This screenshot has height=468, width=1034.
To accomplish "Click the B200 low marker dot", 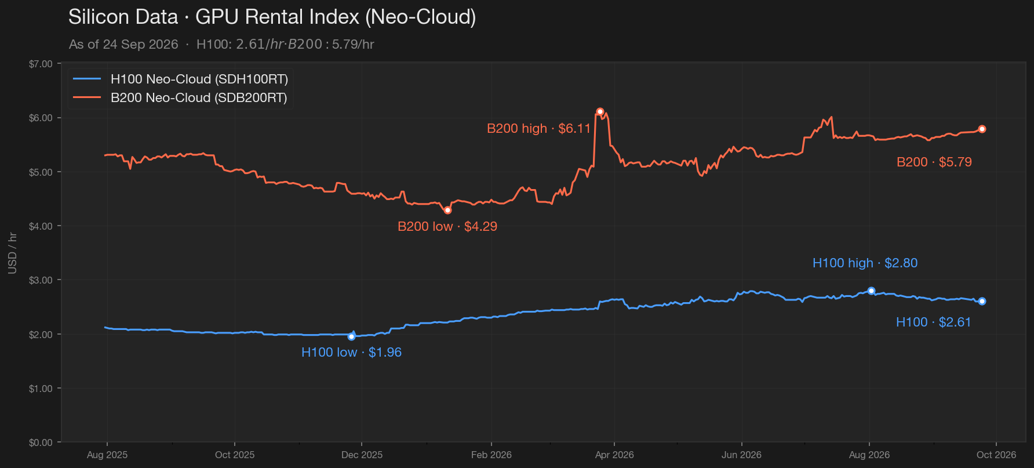I will [447, 210].
